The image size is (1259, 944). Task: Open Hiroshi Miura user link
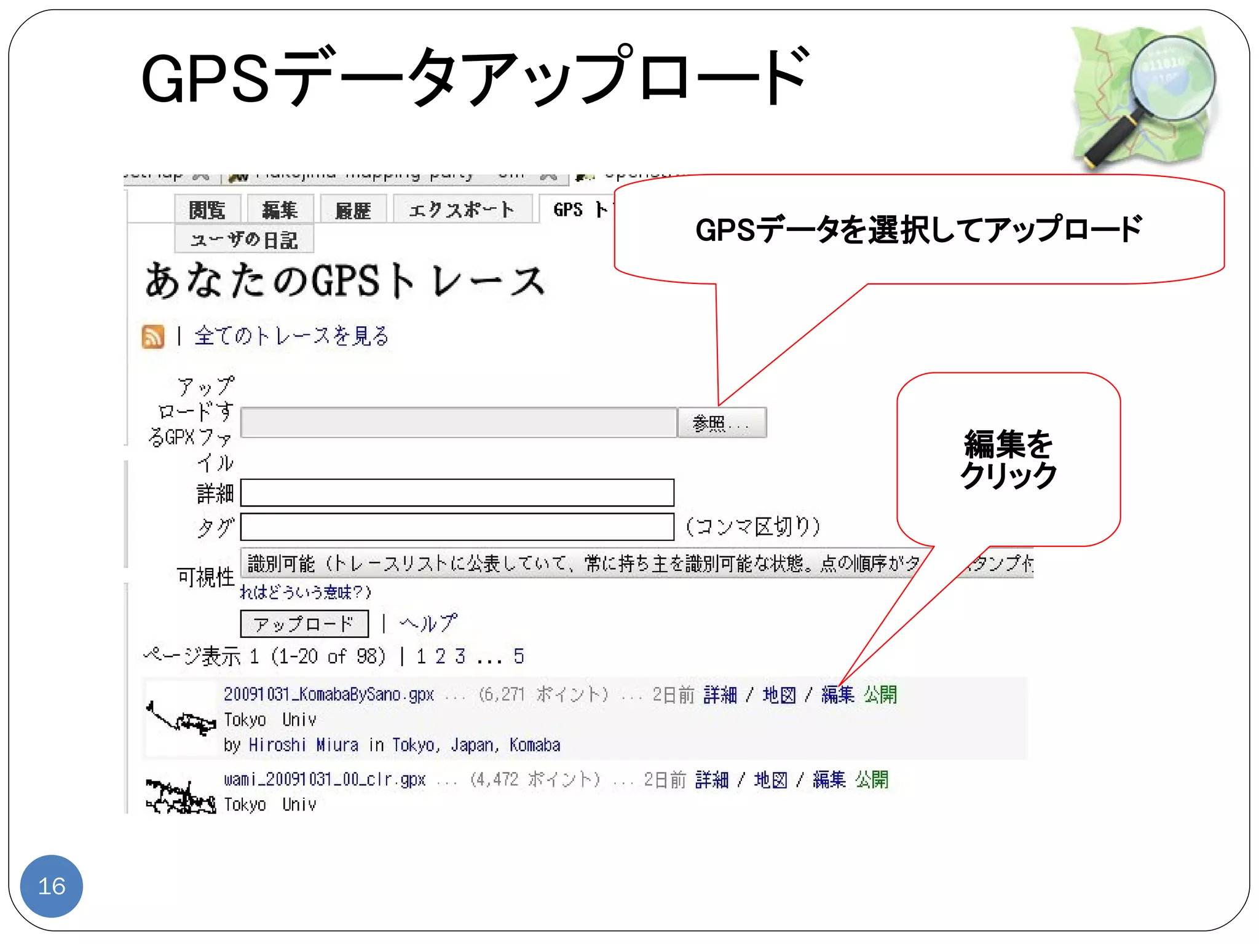[x=304, y=745]
